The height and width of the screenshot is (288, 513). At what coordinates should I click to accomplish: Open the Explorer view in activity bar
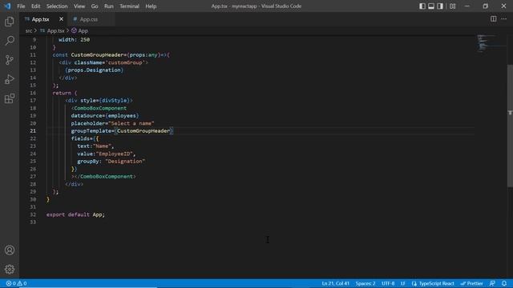coord(10,22)
